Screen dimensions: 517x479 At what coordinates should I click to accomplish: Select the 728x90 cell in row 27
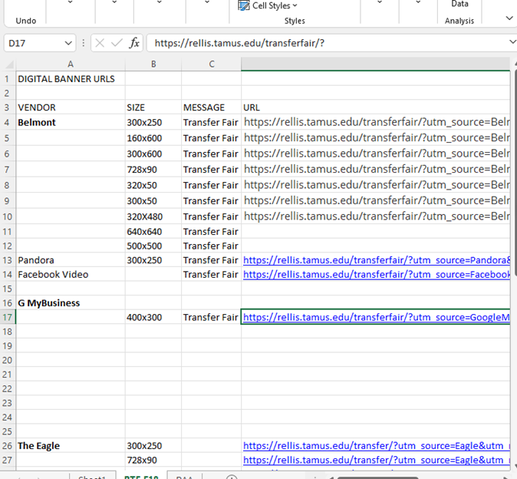(x=153, y=460)
